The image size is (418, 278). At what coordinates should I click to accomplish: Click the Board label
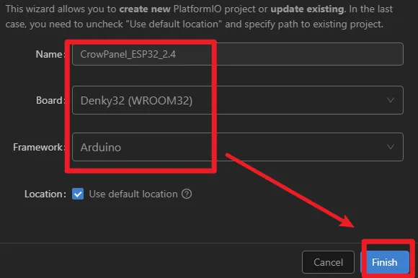click(50, 100)
